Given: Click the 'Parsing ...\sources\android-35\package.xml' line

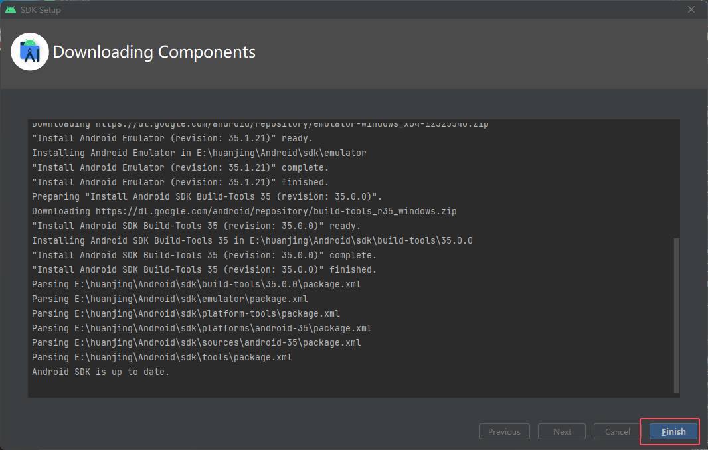Looking at the screenshot, I should pos(197,342).
